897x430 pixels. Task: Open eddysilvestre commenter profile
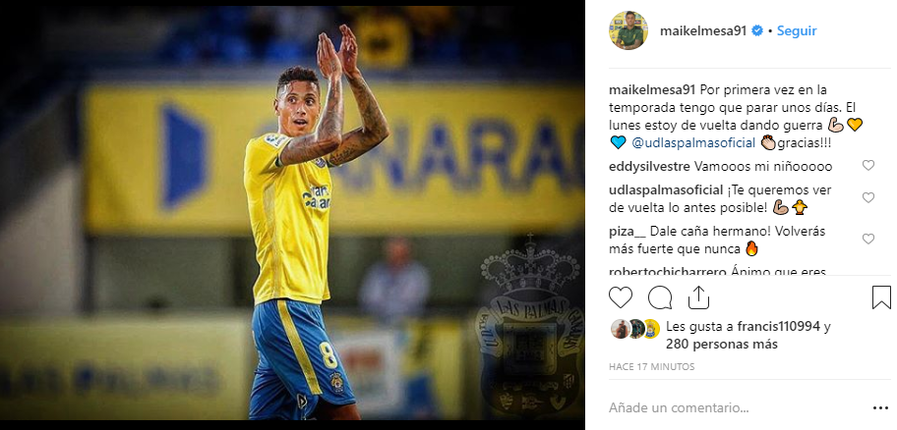(649, 167)
